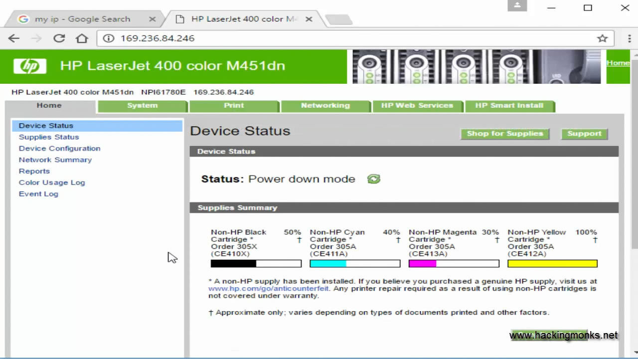Click the 30% magenta cartridge value

[490, 232]
